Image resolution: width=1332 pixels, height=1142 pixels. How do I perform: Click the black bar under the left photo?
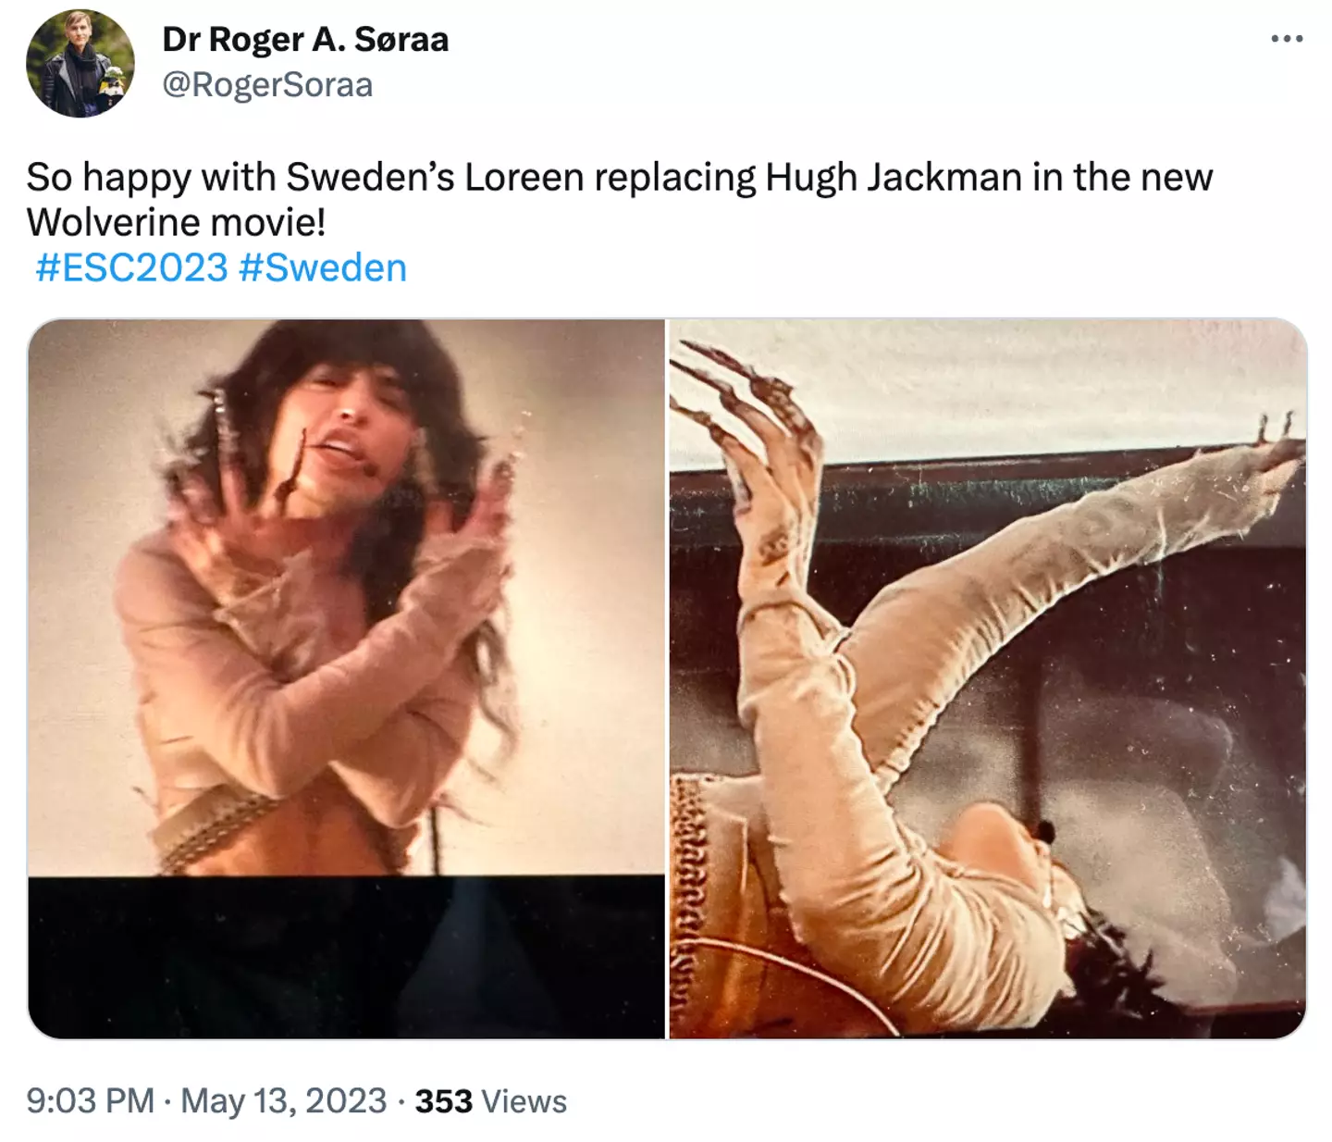click(346, 956)
